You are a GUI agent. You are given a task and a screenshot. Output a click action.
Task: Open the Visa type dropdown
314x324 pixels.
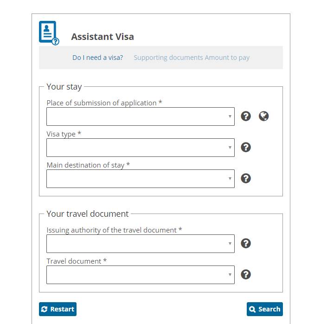pyautogui.click(x=140, y=148)
